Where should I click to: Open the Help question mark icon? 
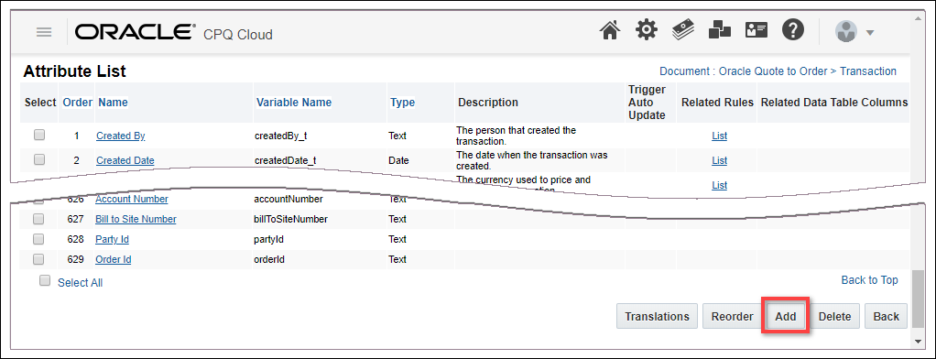(793, 30)
